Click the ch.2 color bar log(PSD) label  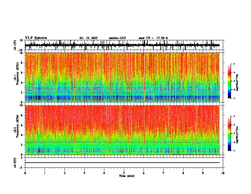pos(238,135)
